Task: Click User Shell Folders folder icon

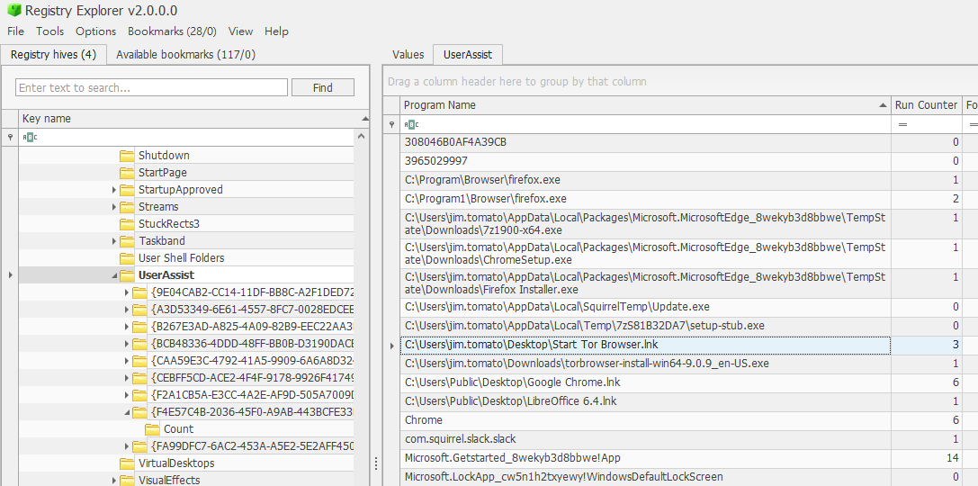Action: click(127, 257)
